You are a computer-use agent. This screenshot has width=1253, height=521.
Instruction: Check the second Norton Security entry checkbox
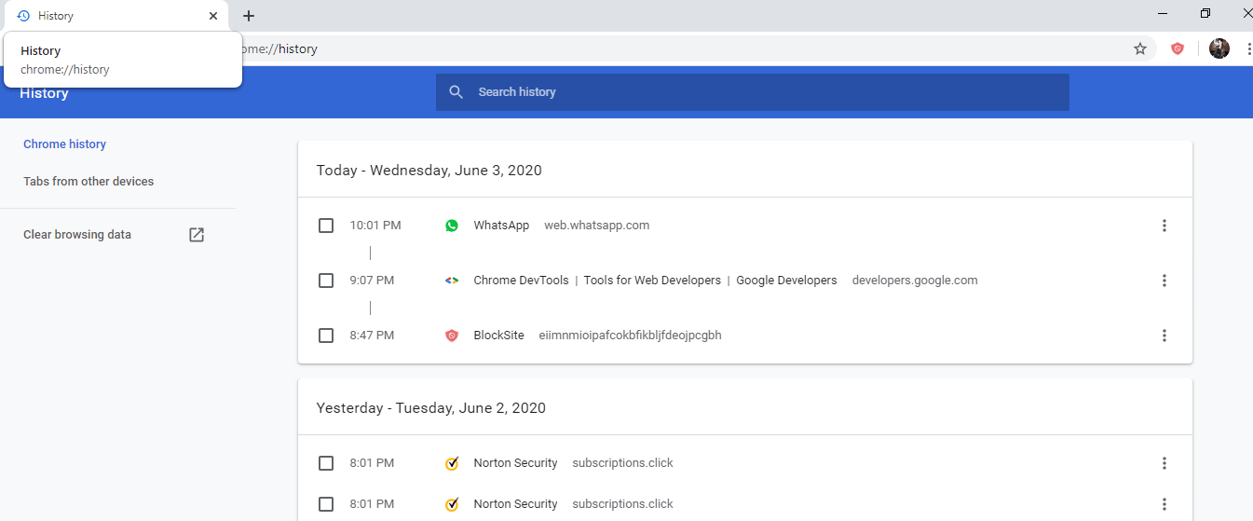[326, 504]
